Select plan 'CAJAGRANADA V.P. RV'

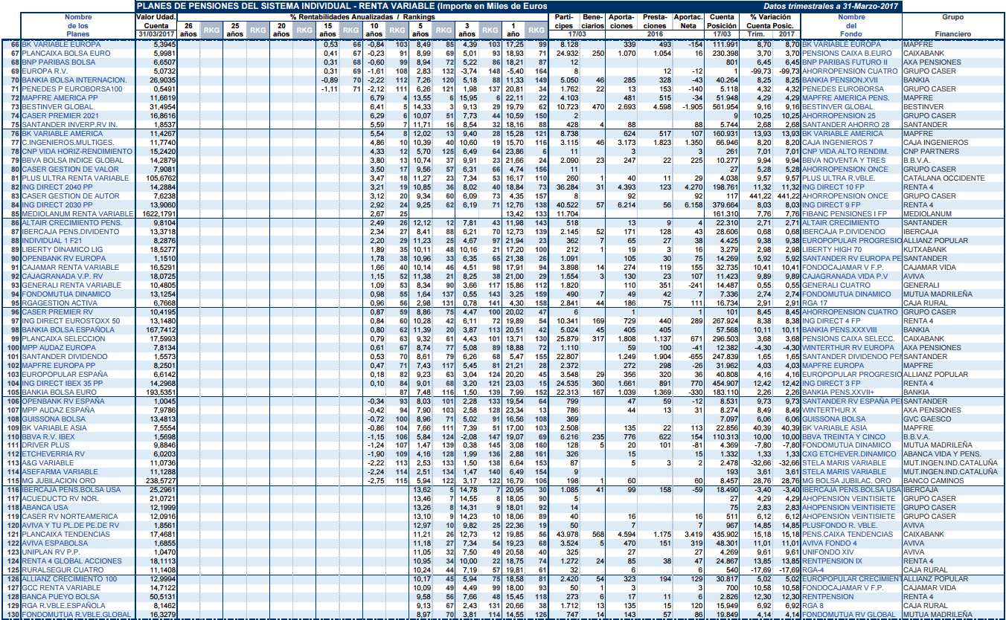point(64,277)
